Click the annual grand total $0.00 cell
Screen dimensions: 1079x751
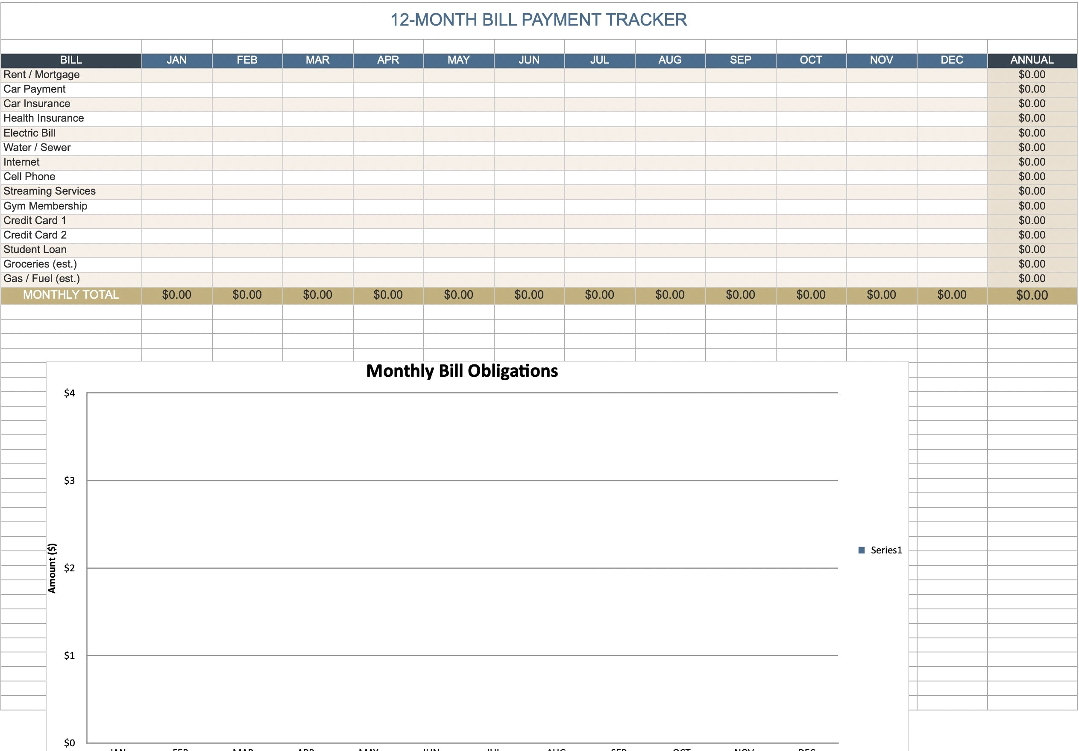pyautogui.click(x=1032, y=295)
